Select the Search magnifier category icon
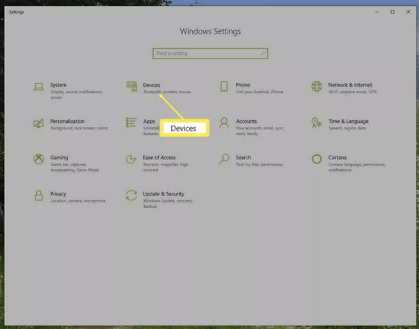The image size is (419, 329). click(224, 159)
